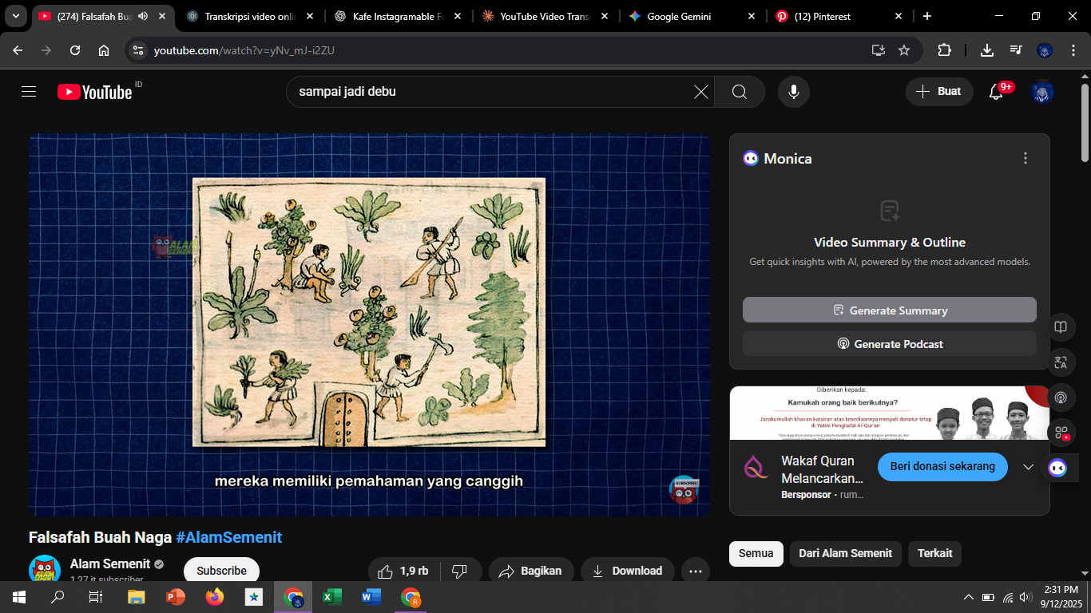The height and width of the screenshot is (613, 1091).
Task: Switch to Kafe Instagramable tab
Action: [x=399, y=16]
